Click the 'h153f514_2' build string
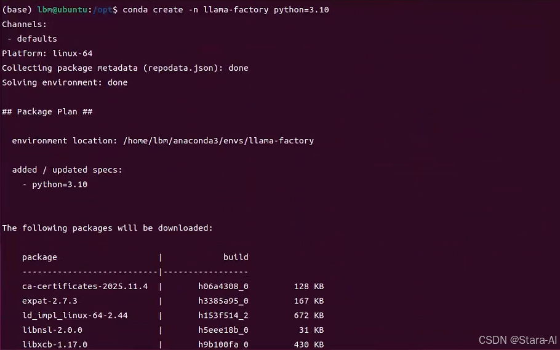 pos(223,316)
